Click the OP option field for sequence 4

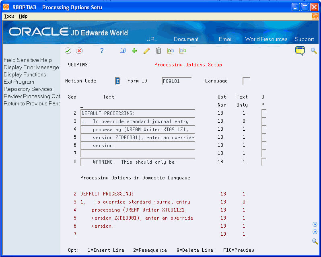coord(264,130)
